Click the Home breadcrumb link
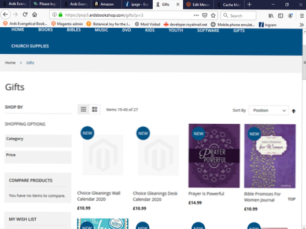306x229 pixels. [x=10, y=62]
